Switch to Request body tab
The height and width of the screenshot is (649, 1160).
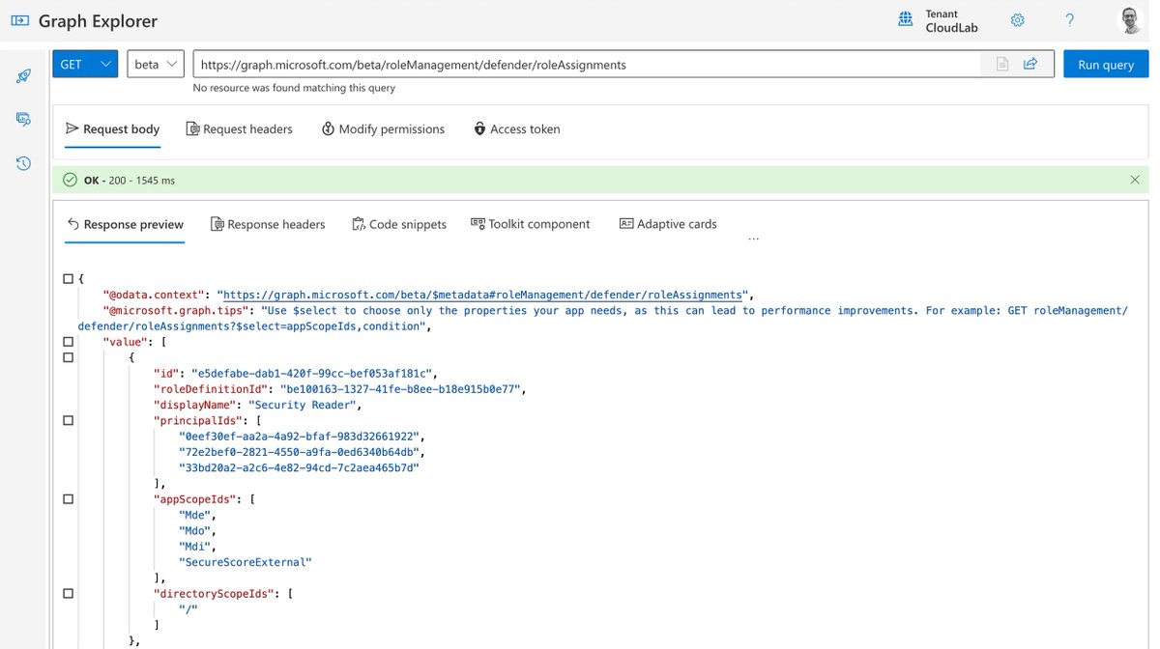point(112,128)
